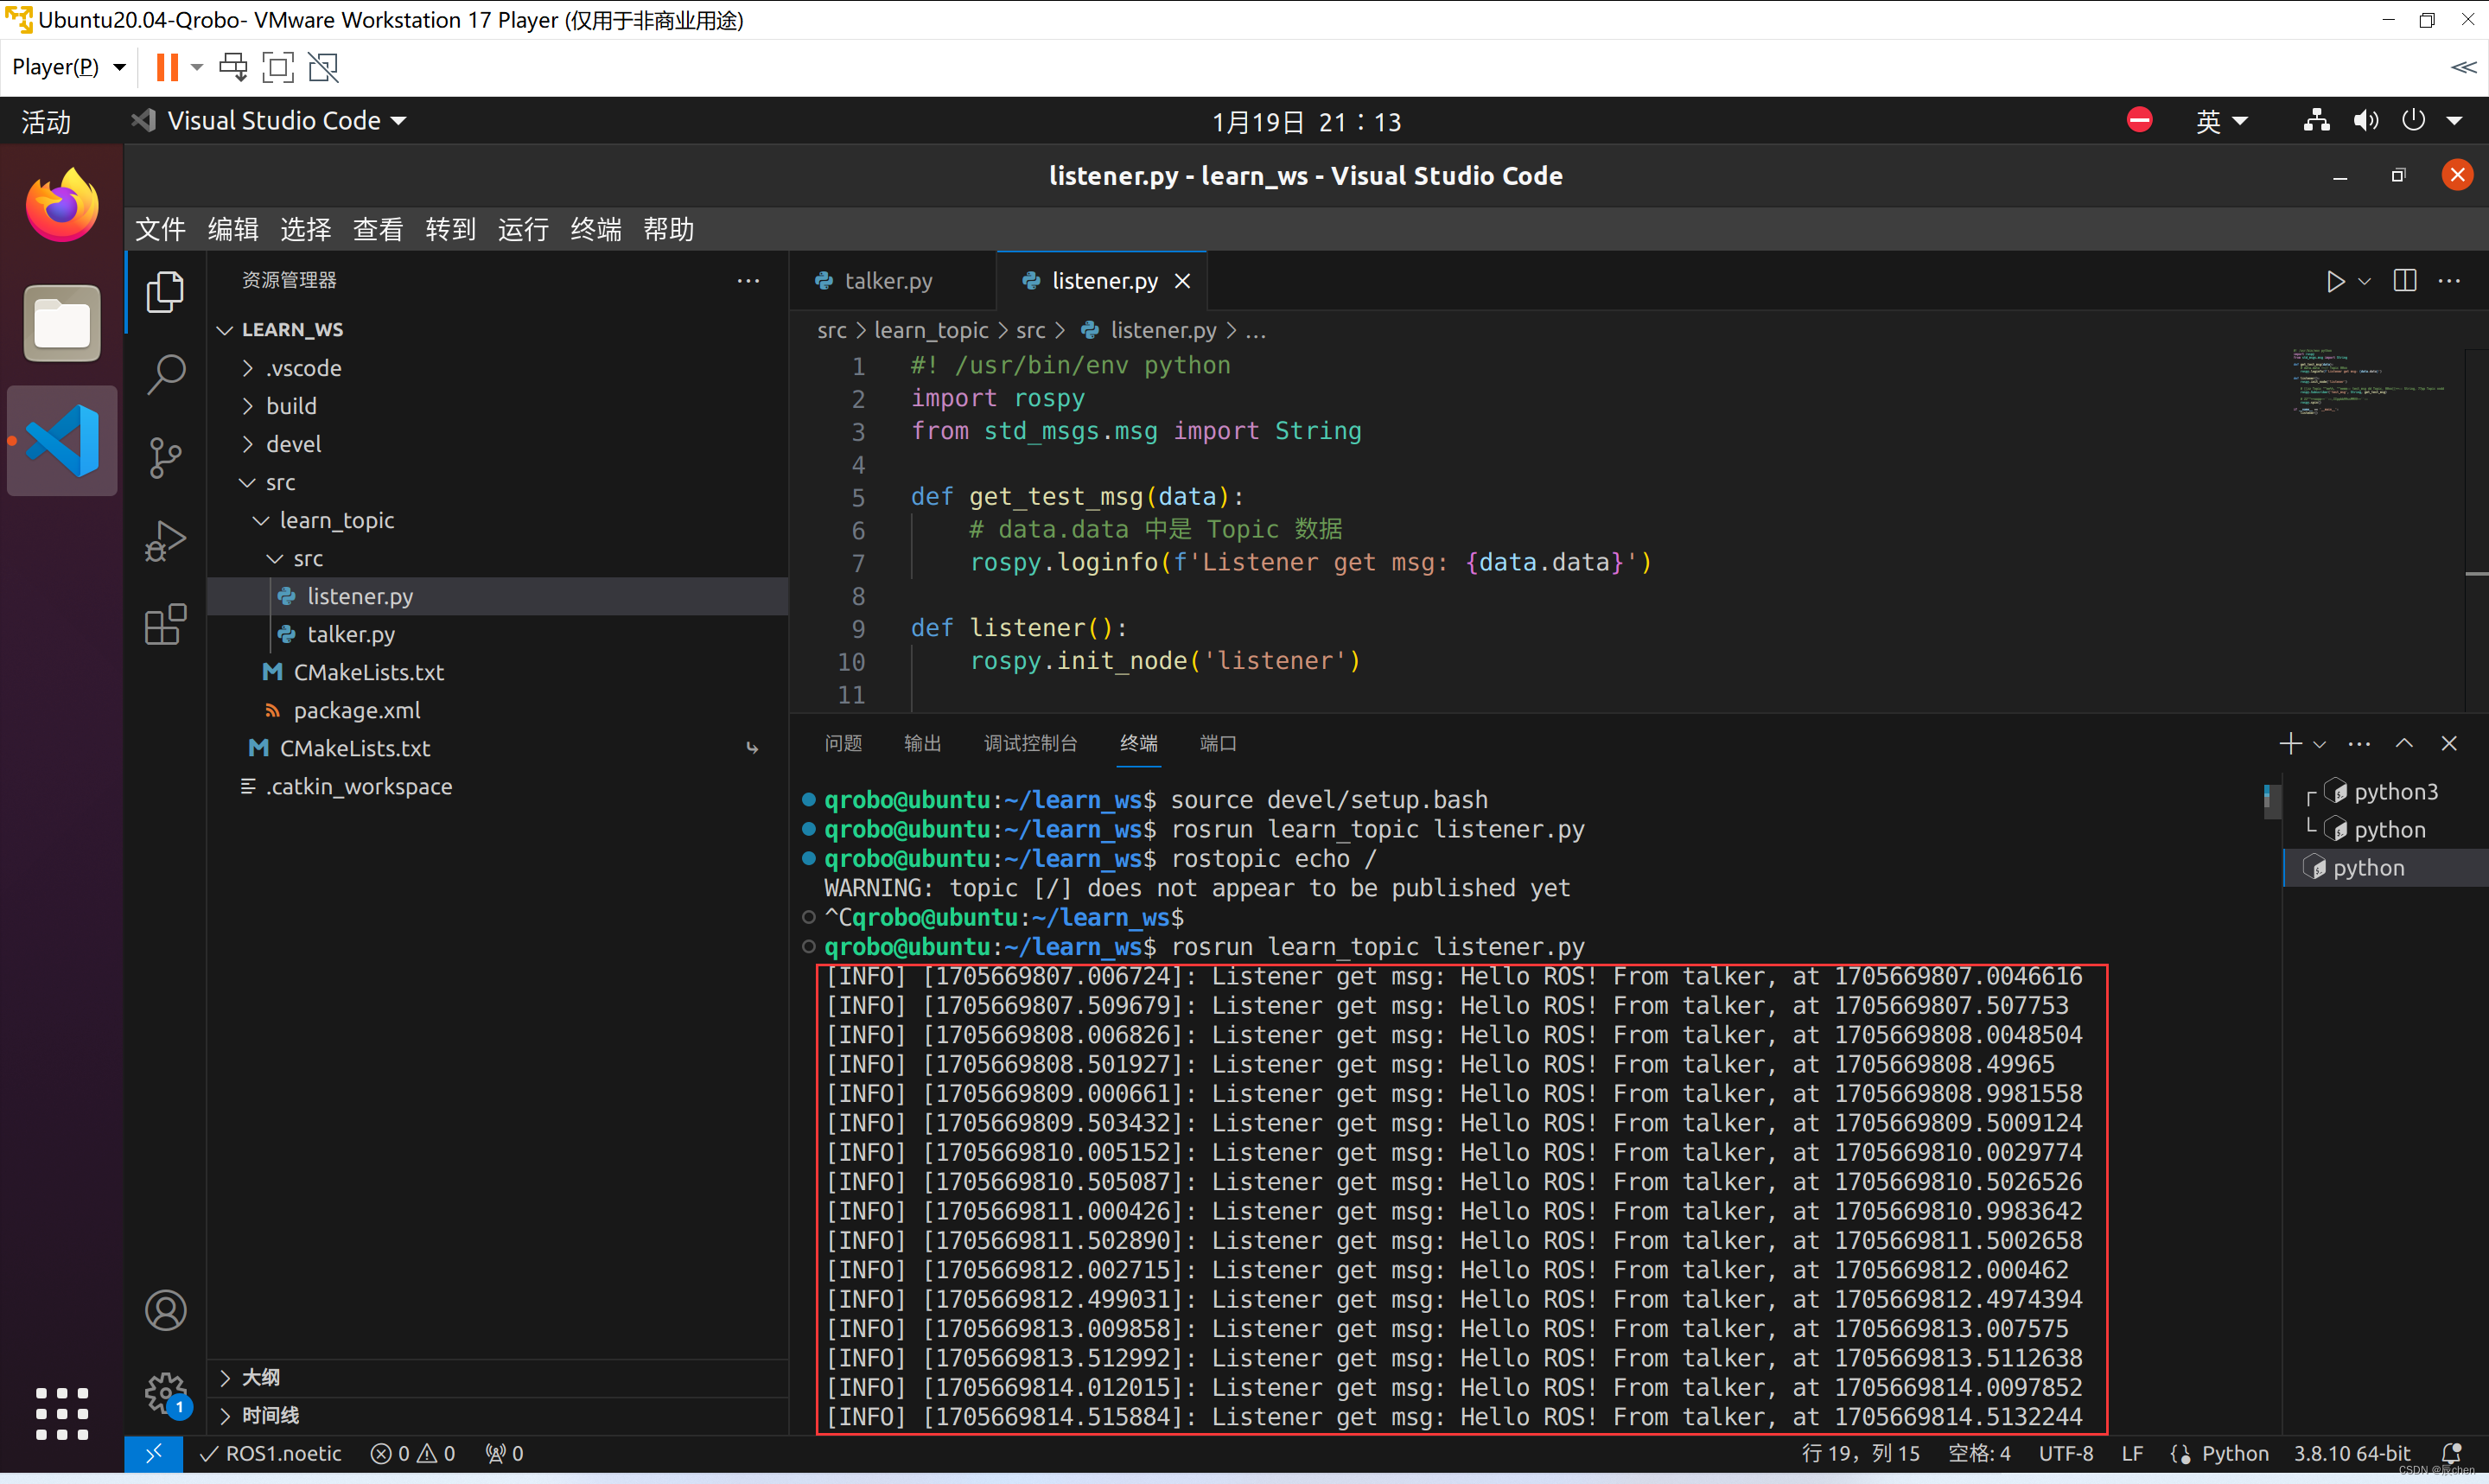The image size is (2489, 1484).
Task: Open Explorer panel More Actions ellipsis
Action: pyautogui.click(x=748, y=281)
